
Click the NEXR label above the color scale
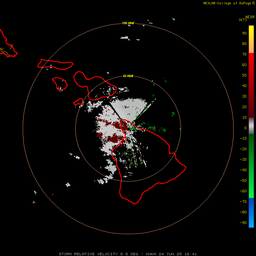[x=250, y=17]
